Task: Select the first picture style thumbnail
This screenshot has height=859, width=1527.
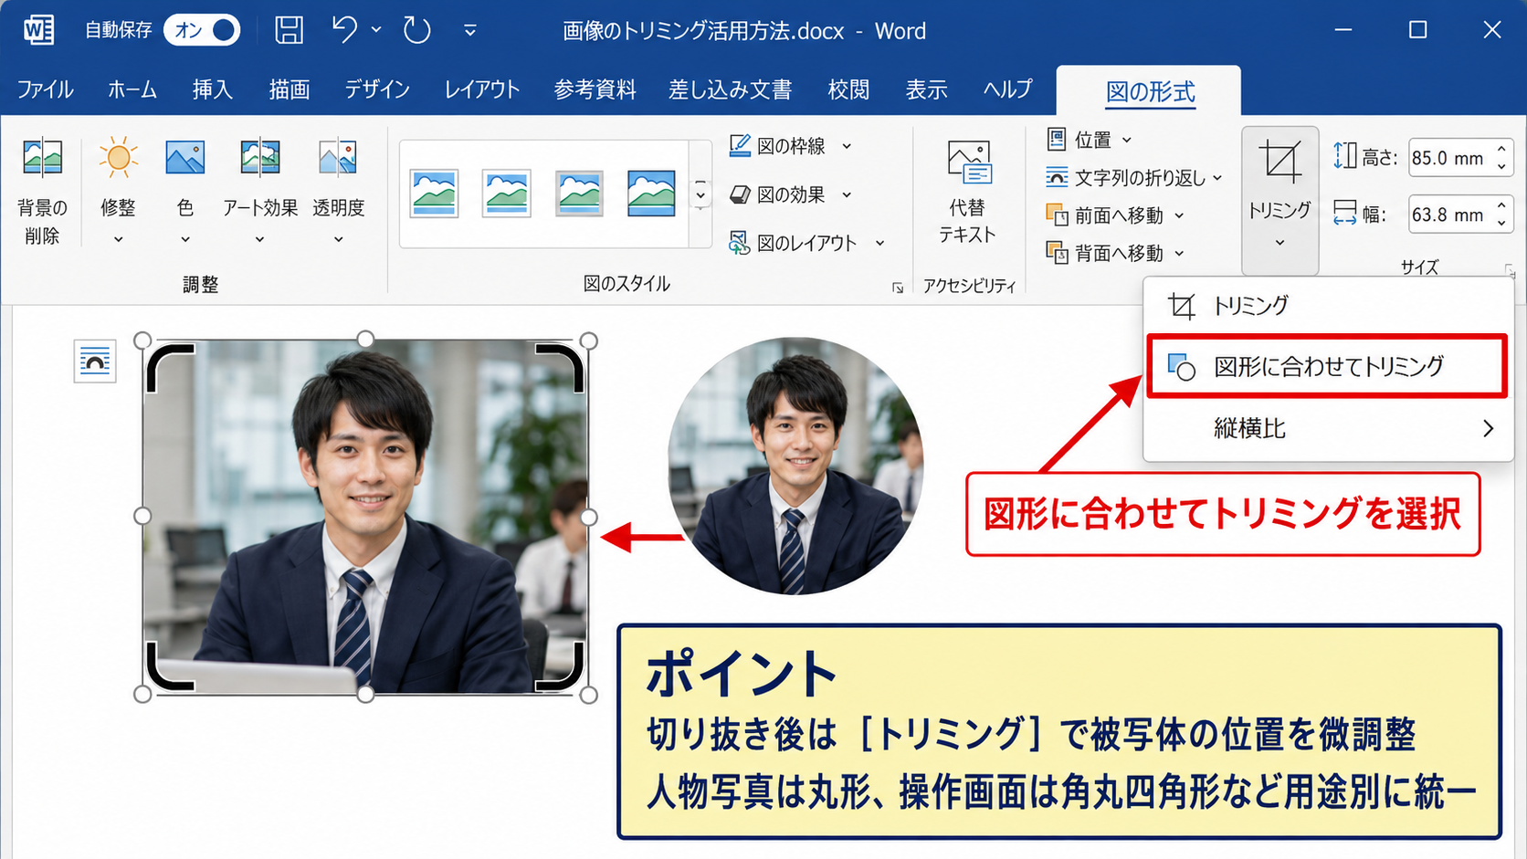Action: pos(434,194)
